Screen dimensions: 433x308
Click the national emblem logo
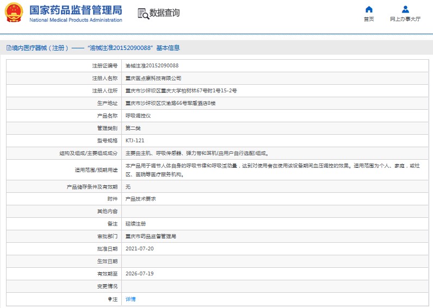(14, 12)
